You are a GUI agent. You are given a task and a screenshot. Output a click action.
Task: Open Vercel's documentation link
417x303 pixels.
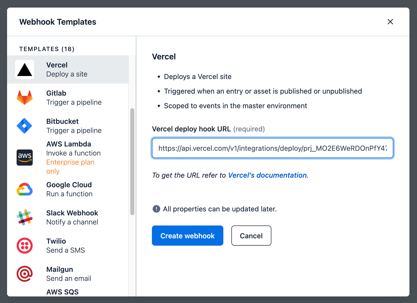coord(267,175)
